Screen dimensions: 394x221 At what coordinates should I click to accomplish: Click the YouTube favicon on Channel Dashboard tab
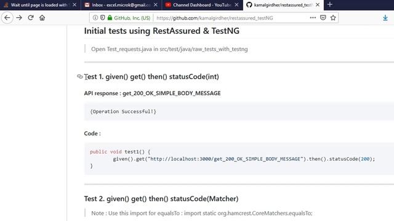coord(168,5)
